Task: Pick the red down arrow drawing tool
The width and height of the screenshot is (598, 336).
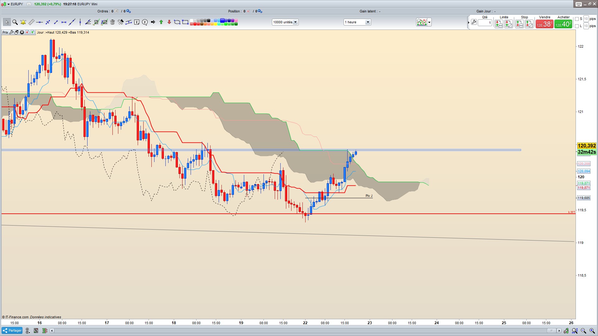Action: 169,22
